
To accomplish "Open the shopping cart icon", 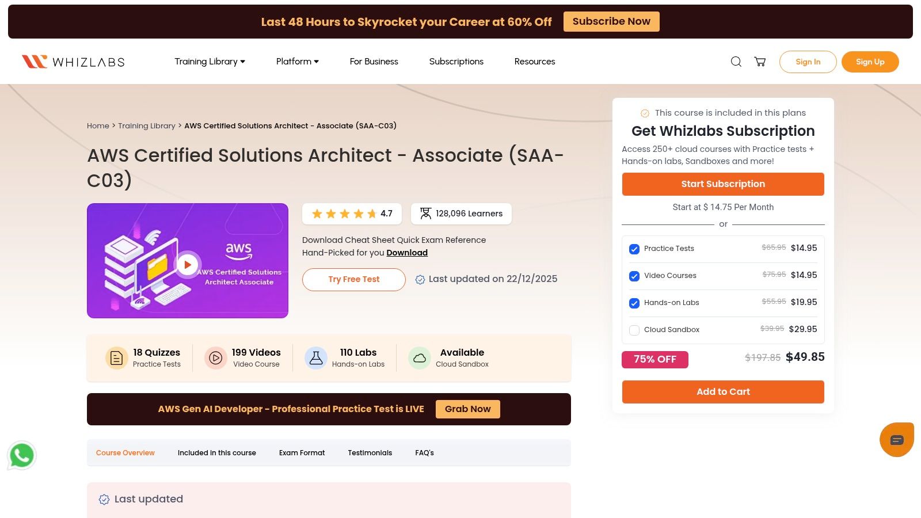I will [760, 62].
